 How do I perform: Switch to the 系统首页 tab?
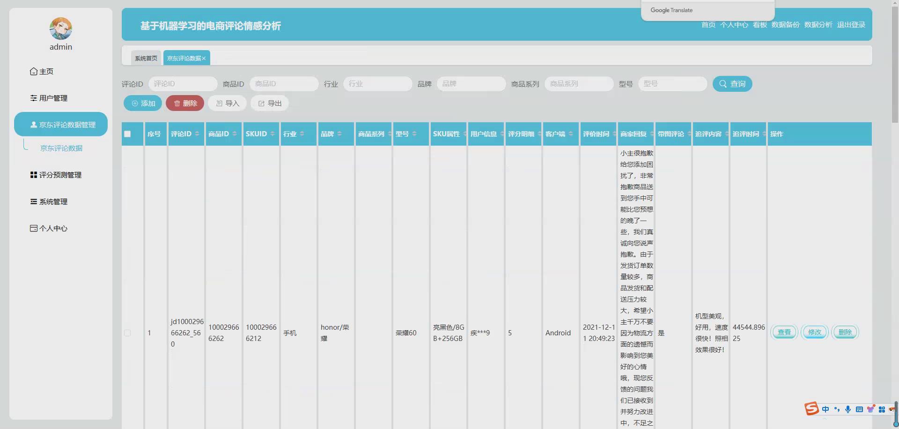[146, 58]
